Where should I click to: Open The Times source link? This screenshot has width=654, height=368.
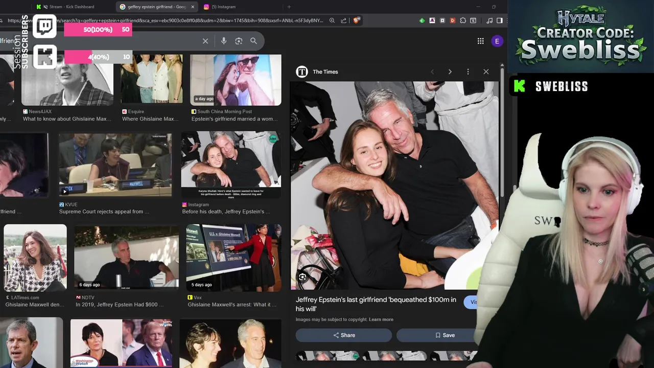click(325, 72)
